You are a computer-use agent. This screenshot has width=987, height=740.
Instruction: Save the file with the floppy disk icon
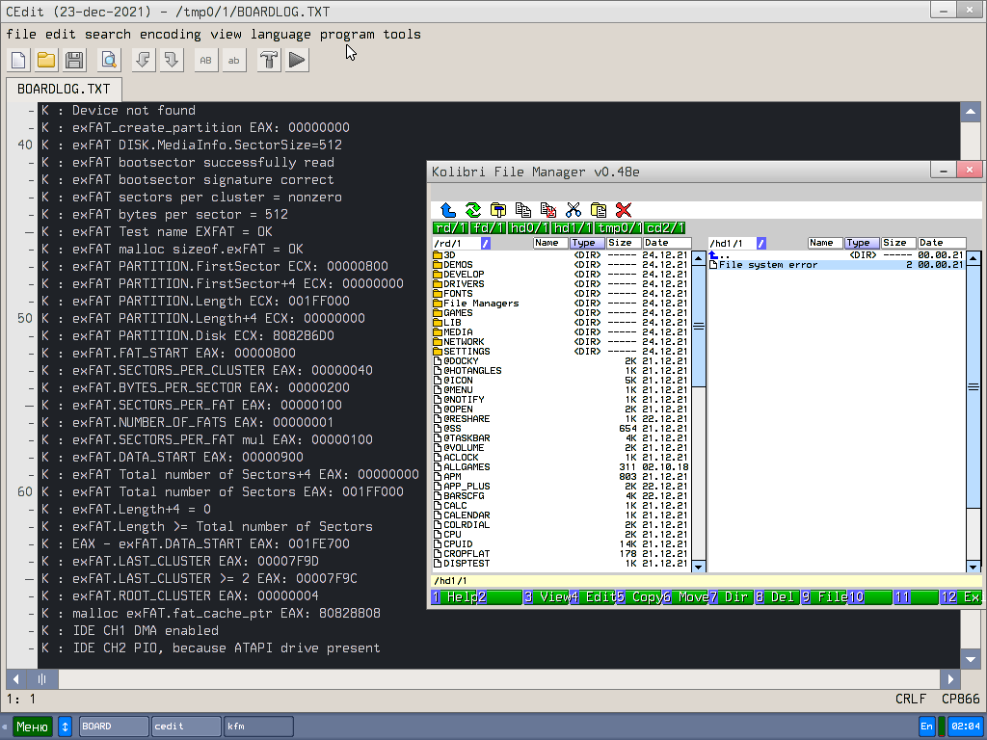point(72,60)
